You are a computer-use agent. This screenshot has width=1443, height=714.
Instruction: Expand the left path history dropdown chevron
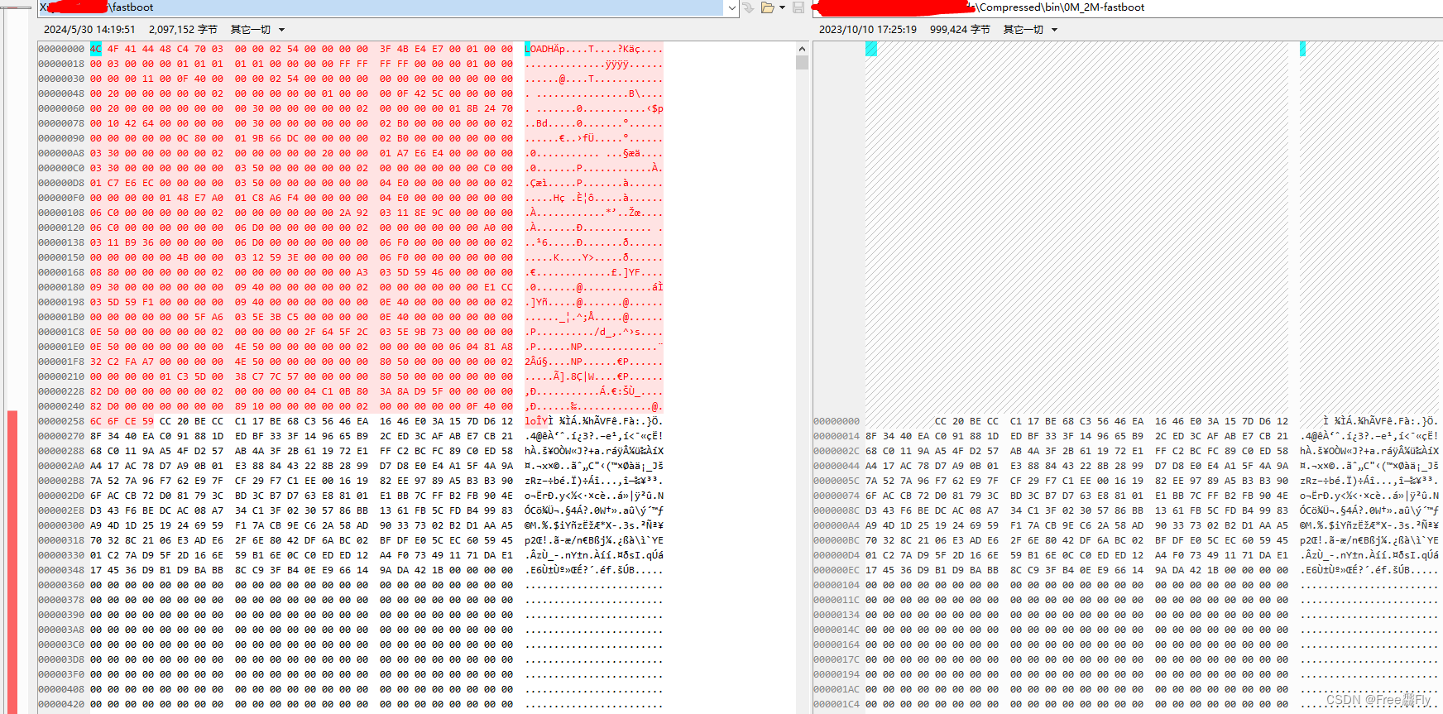[x=731, y=7]
